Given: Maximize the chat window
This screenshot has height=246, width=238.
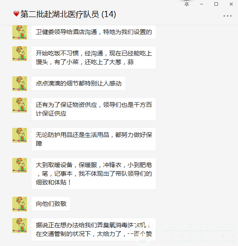Looking at the screenshot, I should [x=216, y=4].
